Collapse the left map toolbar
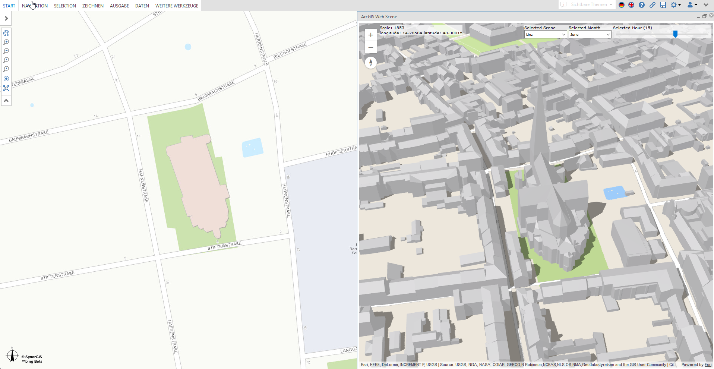Screen dimensions: 714x369 click(x=6, y=101)
